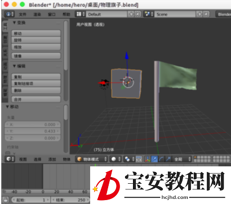The width and height of the screenshot is (231, 204).
Task: Select the black lamp object in viewport
Action: click(105, 85)
